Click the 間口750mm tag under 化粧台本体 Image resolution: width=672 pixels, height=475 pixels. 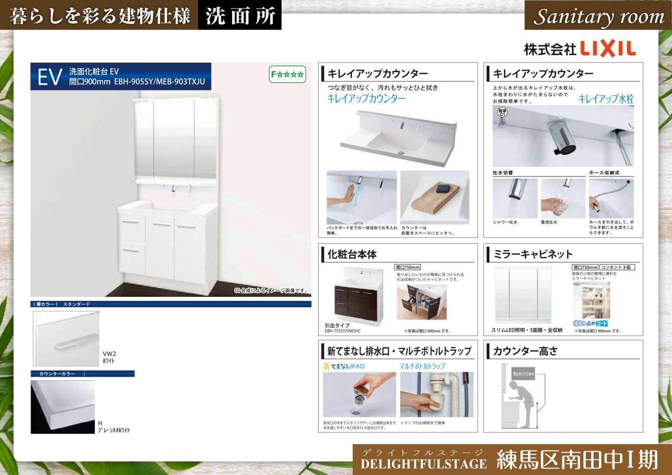tap(407, 267)
